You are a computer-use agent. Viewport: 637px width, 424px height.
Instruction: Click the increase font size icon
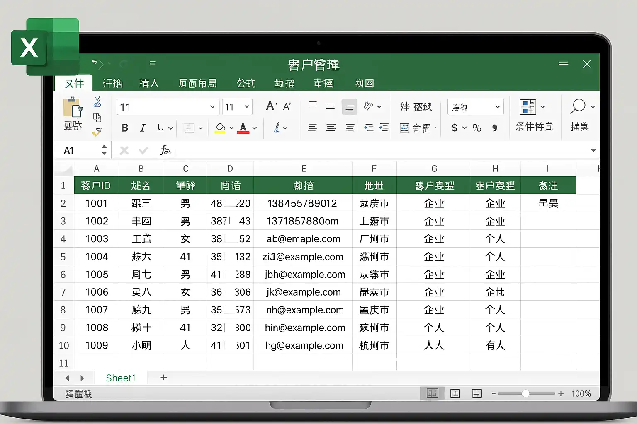[271, 106]
